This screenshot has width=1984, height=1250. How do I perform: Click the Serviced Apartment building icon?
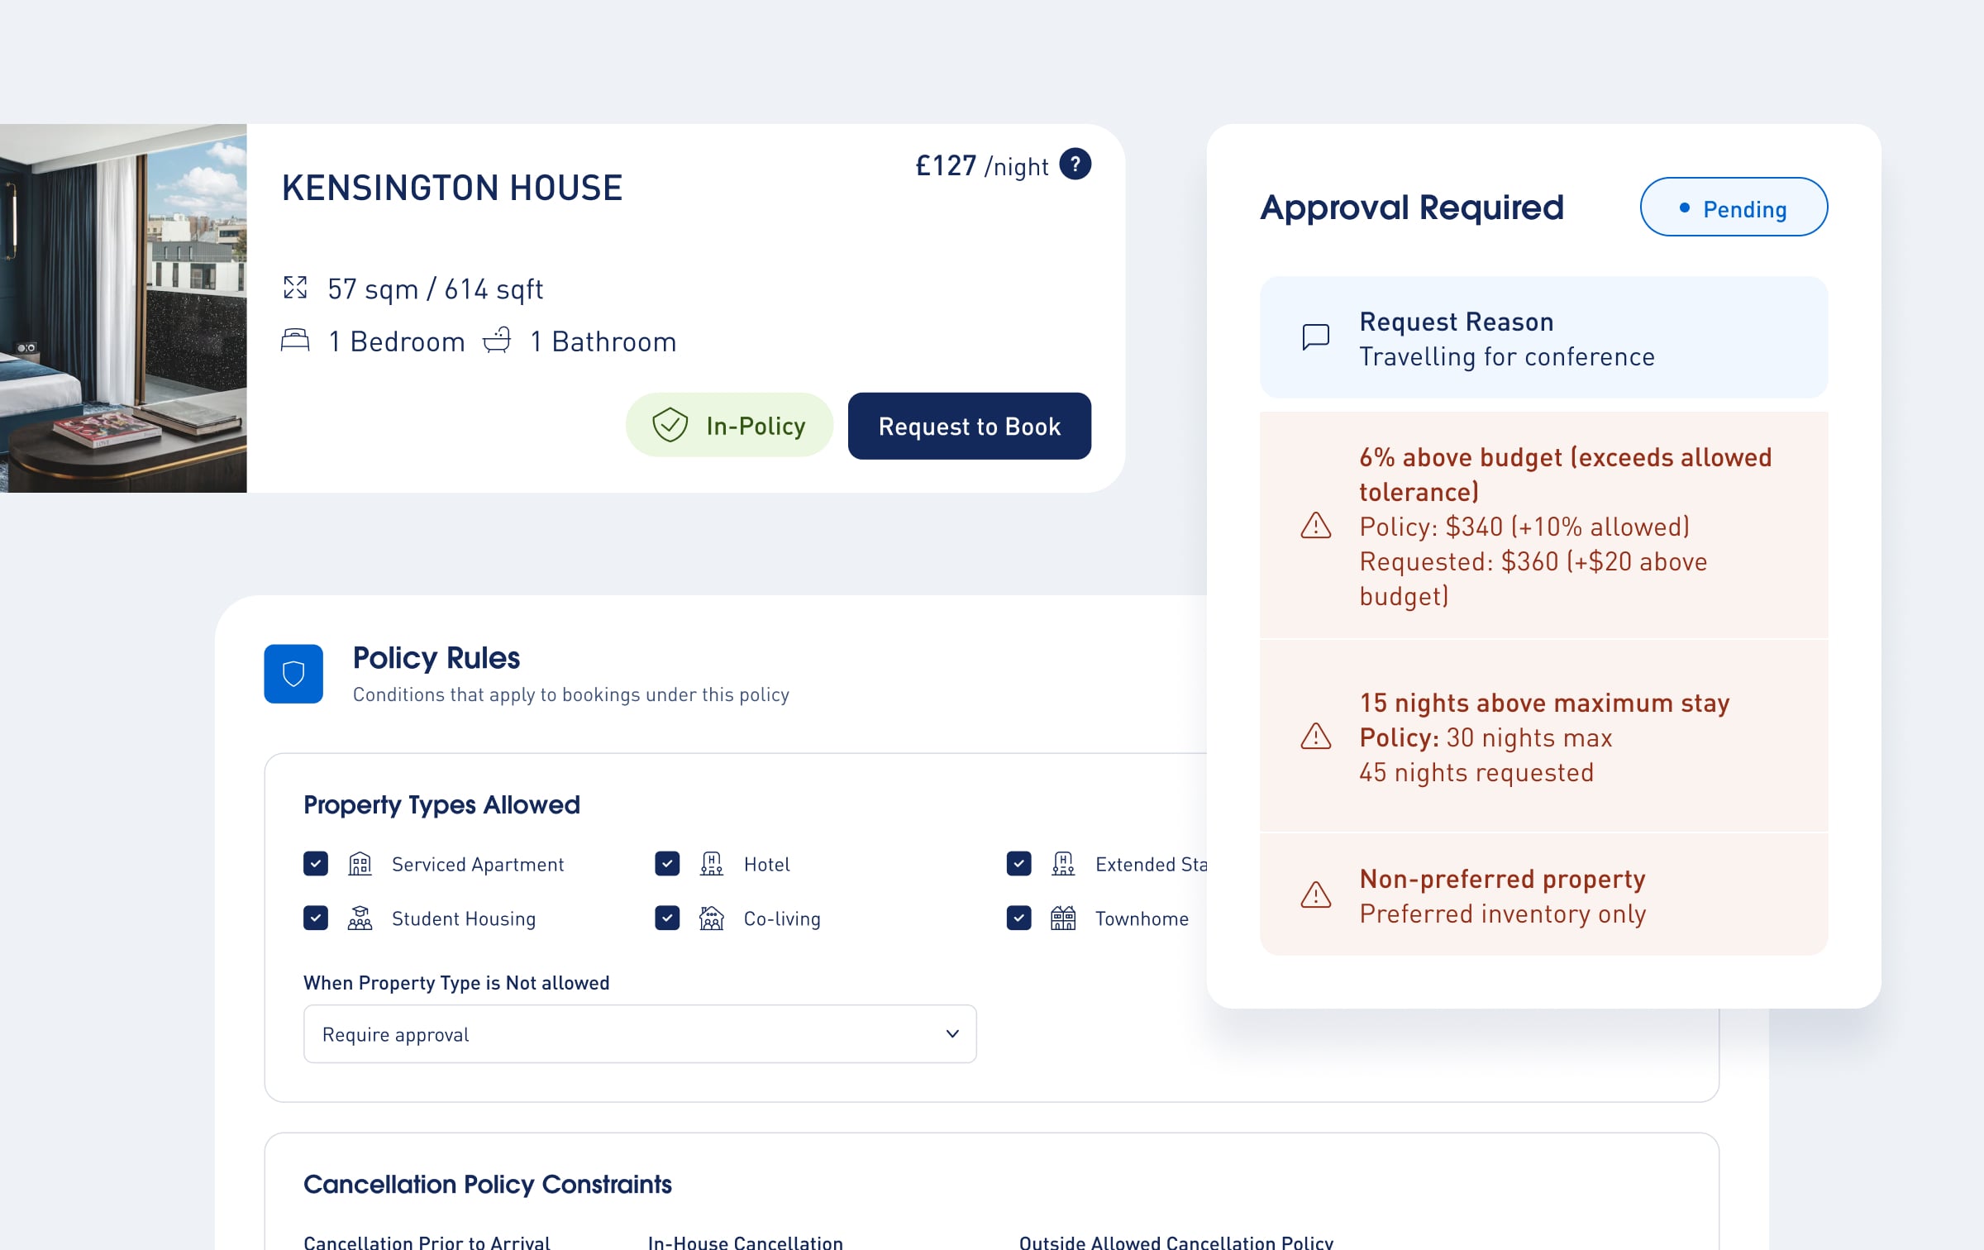360,864
